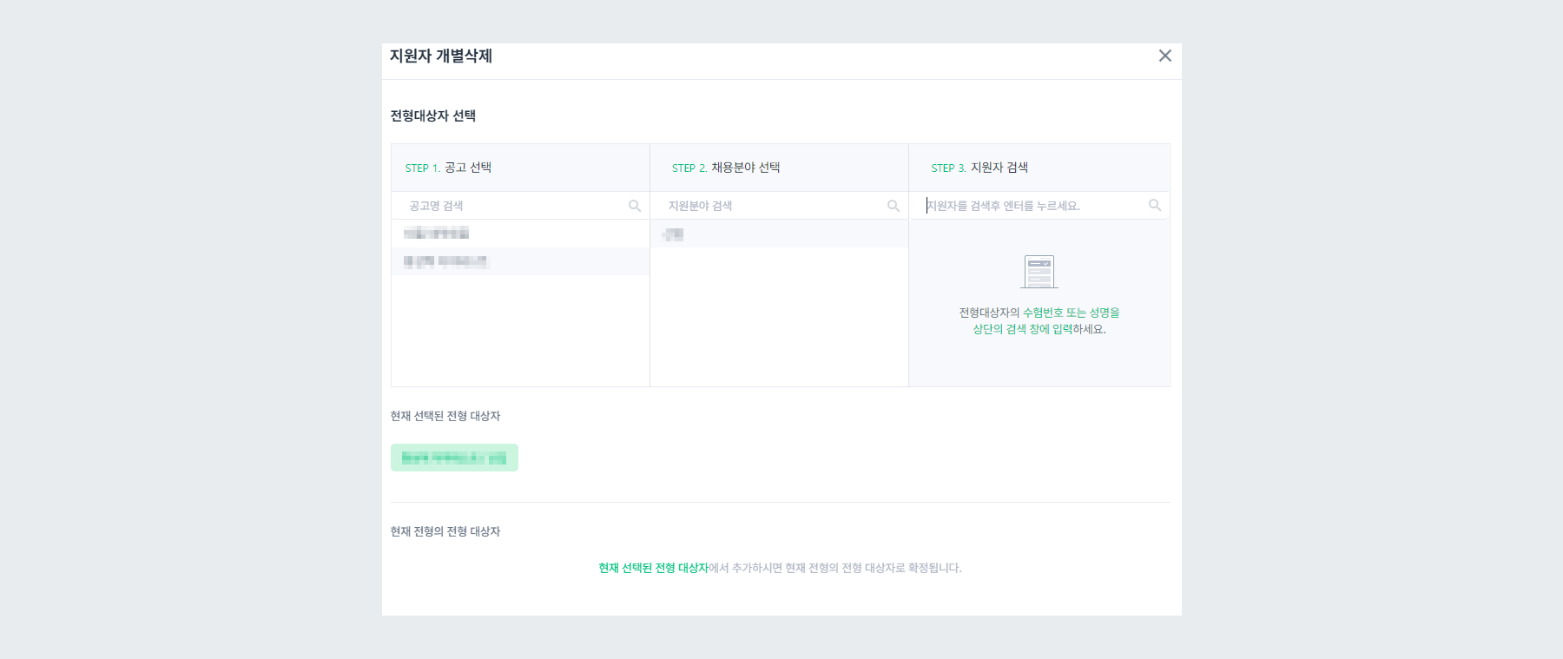The image size is (1563, 659).
Task: Click the STEP 1. 공고 선택 column header
Action: (x=448, y=167)
